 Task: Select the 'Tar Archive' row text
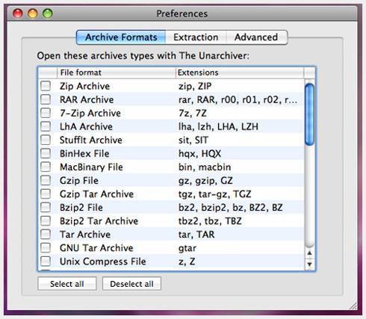coord(85,234)
